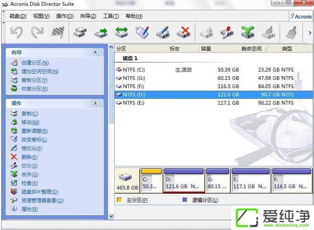Click the Change label tag toolbar icon
This screenshot has width=314, height=230.
point(142,32)
